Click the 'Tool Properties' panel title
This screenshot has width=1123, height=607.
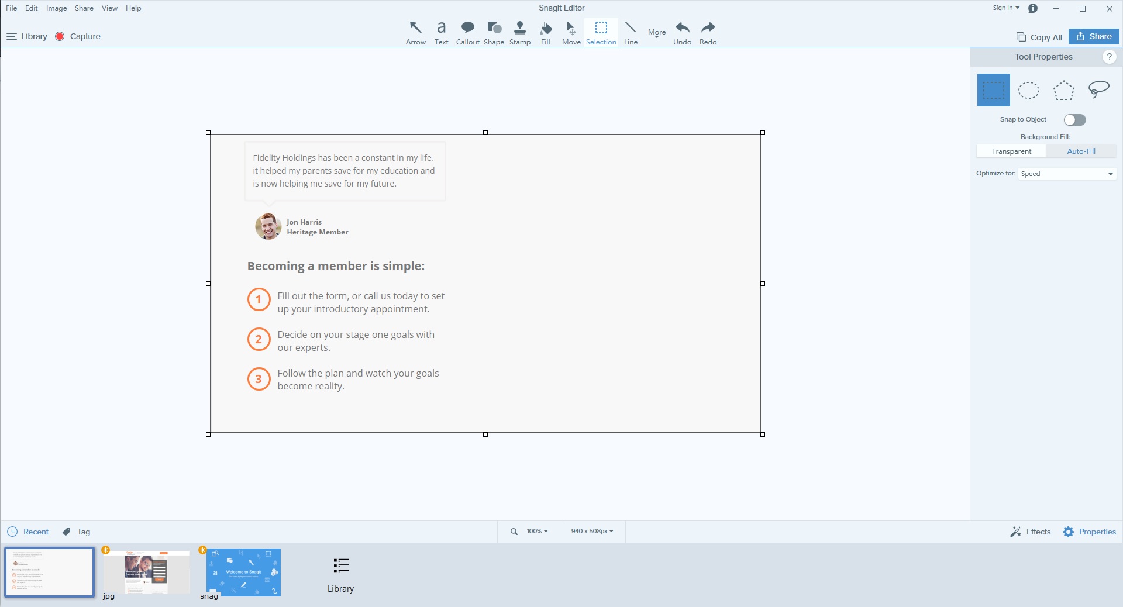coord(1043,57)
